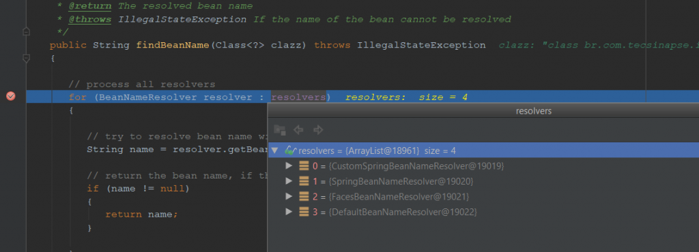The height and width of the screenshot is (252, 699).
Task: Expand element 3 DefaultBeanNameResolver
Action: click(x=289, y=212)
